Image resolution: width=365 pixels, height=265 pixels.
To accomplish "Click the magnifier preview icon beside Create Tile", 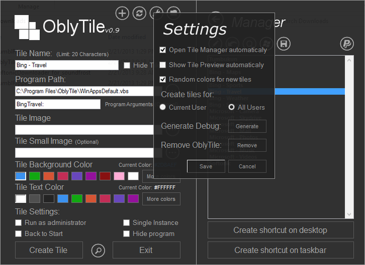I will point(98,251).
